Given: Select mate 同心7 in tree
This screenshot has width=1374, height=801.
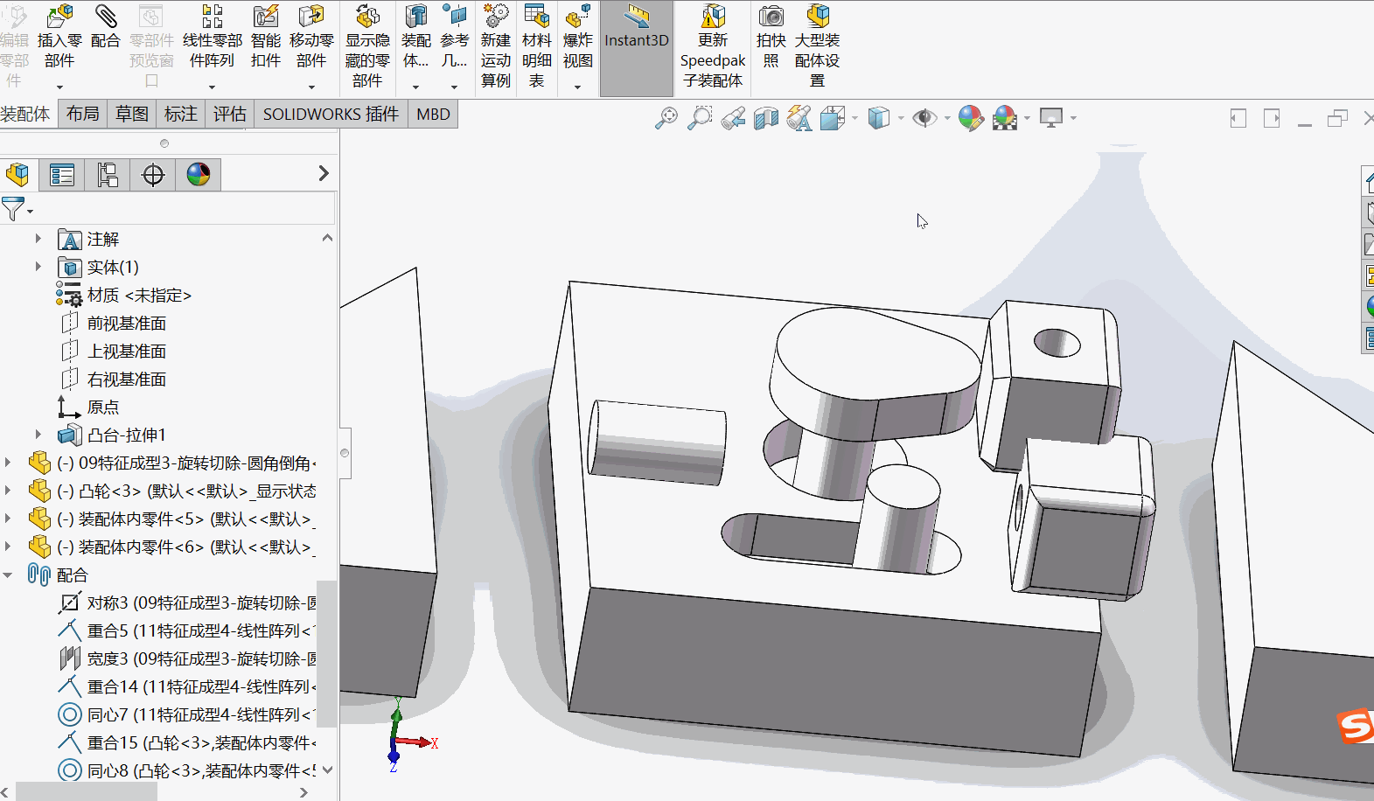Looking at the screenshot, I should point(185,715).
